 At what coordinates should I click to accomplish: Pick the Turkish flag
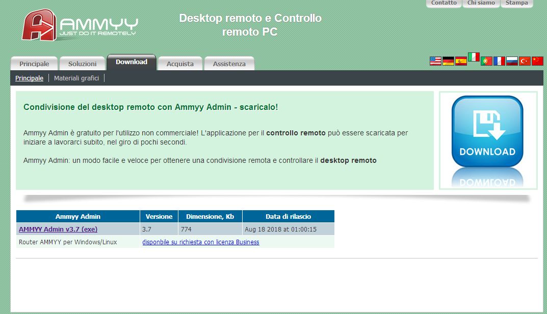(x=525, y=61)
